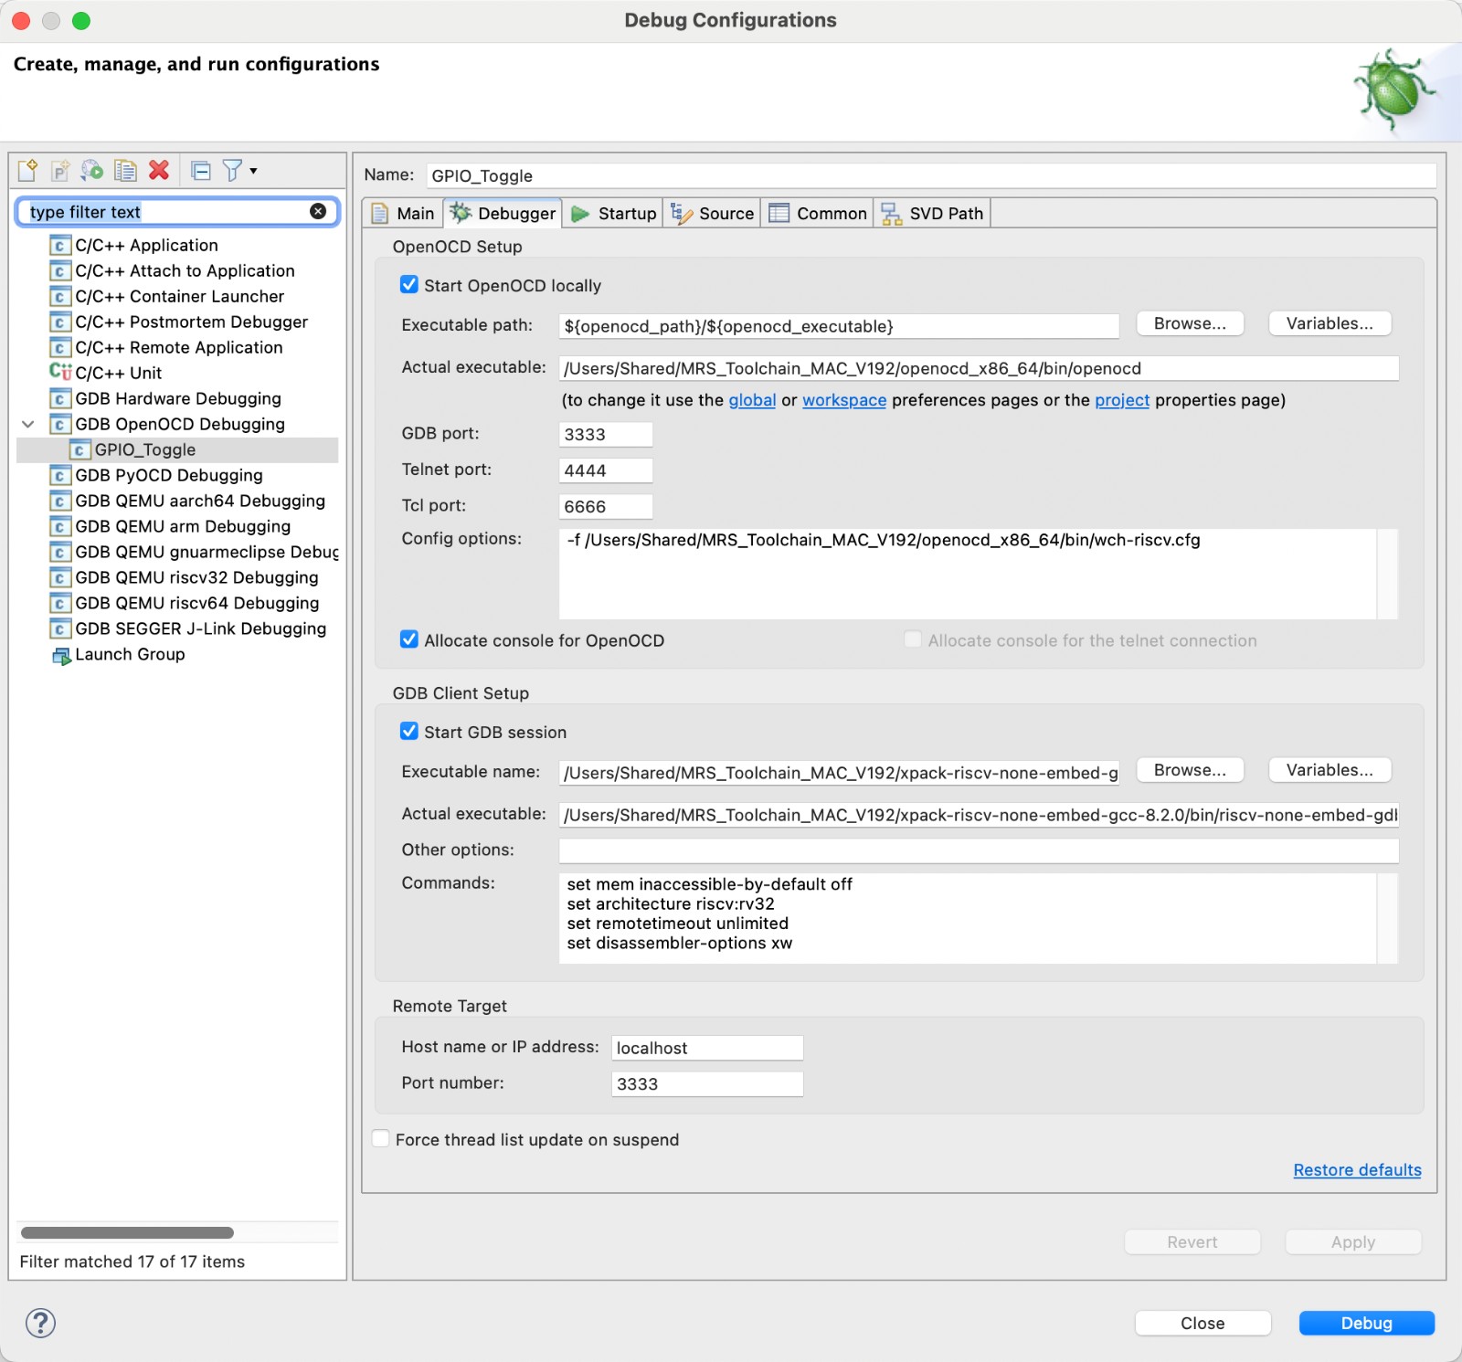Open the Startup tab
Viewport: 1462px width, 1362px height.
click(x=613, y=213)
